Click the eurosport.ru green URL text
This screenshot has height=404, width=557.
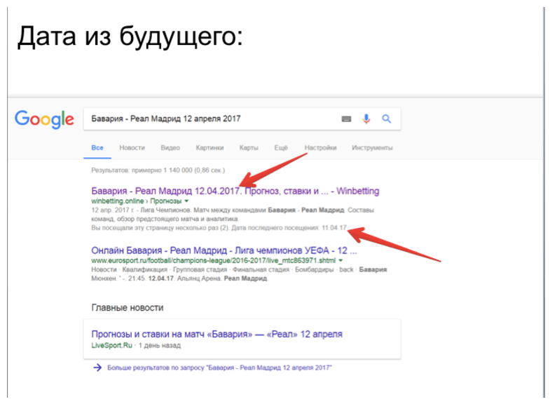tap(214, 260)
